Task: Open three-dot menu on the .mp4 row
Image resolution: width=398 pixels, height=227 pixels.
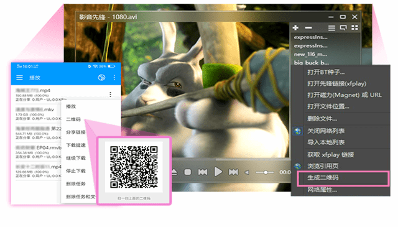Action: (x=111, y=95)
